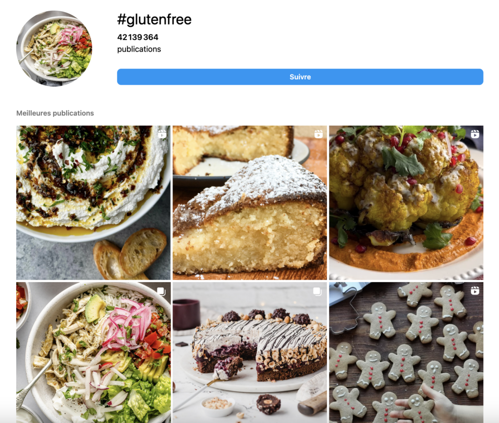Open the gingerbread men cookies post

click(x=406, y=352)
